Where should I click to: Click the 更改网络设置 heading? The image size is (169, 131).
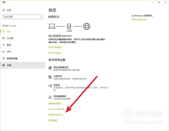tap(57, 60)
